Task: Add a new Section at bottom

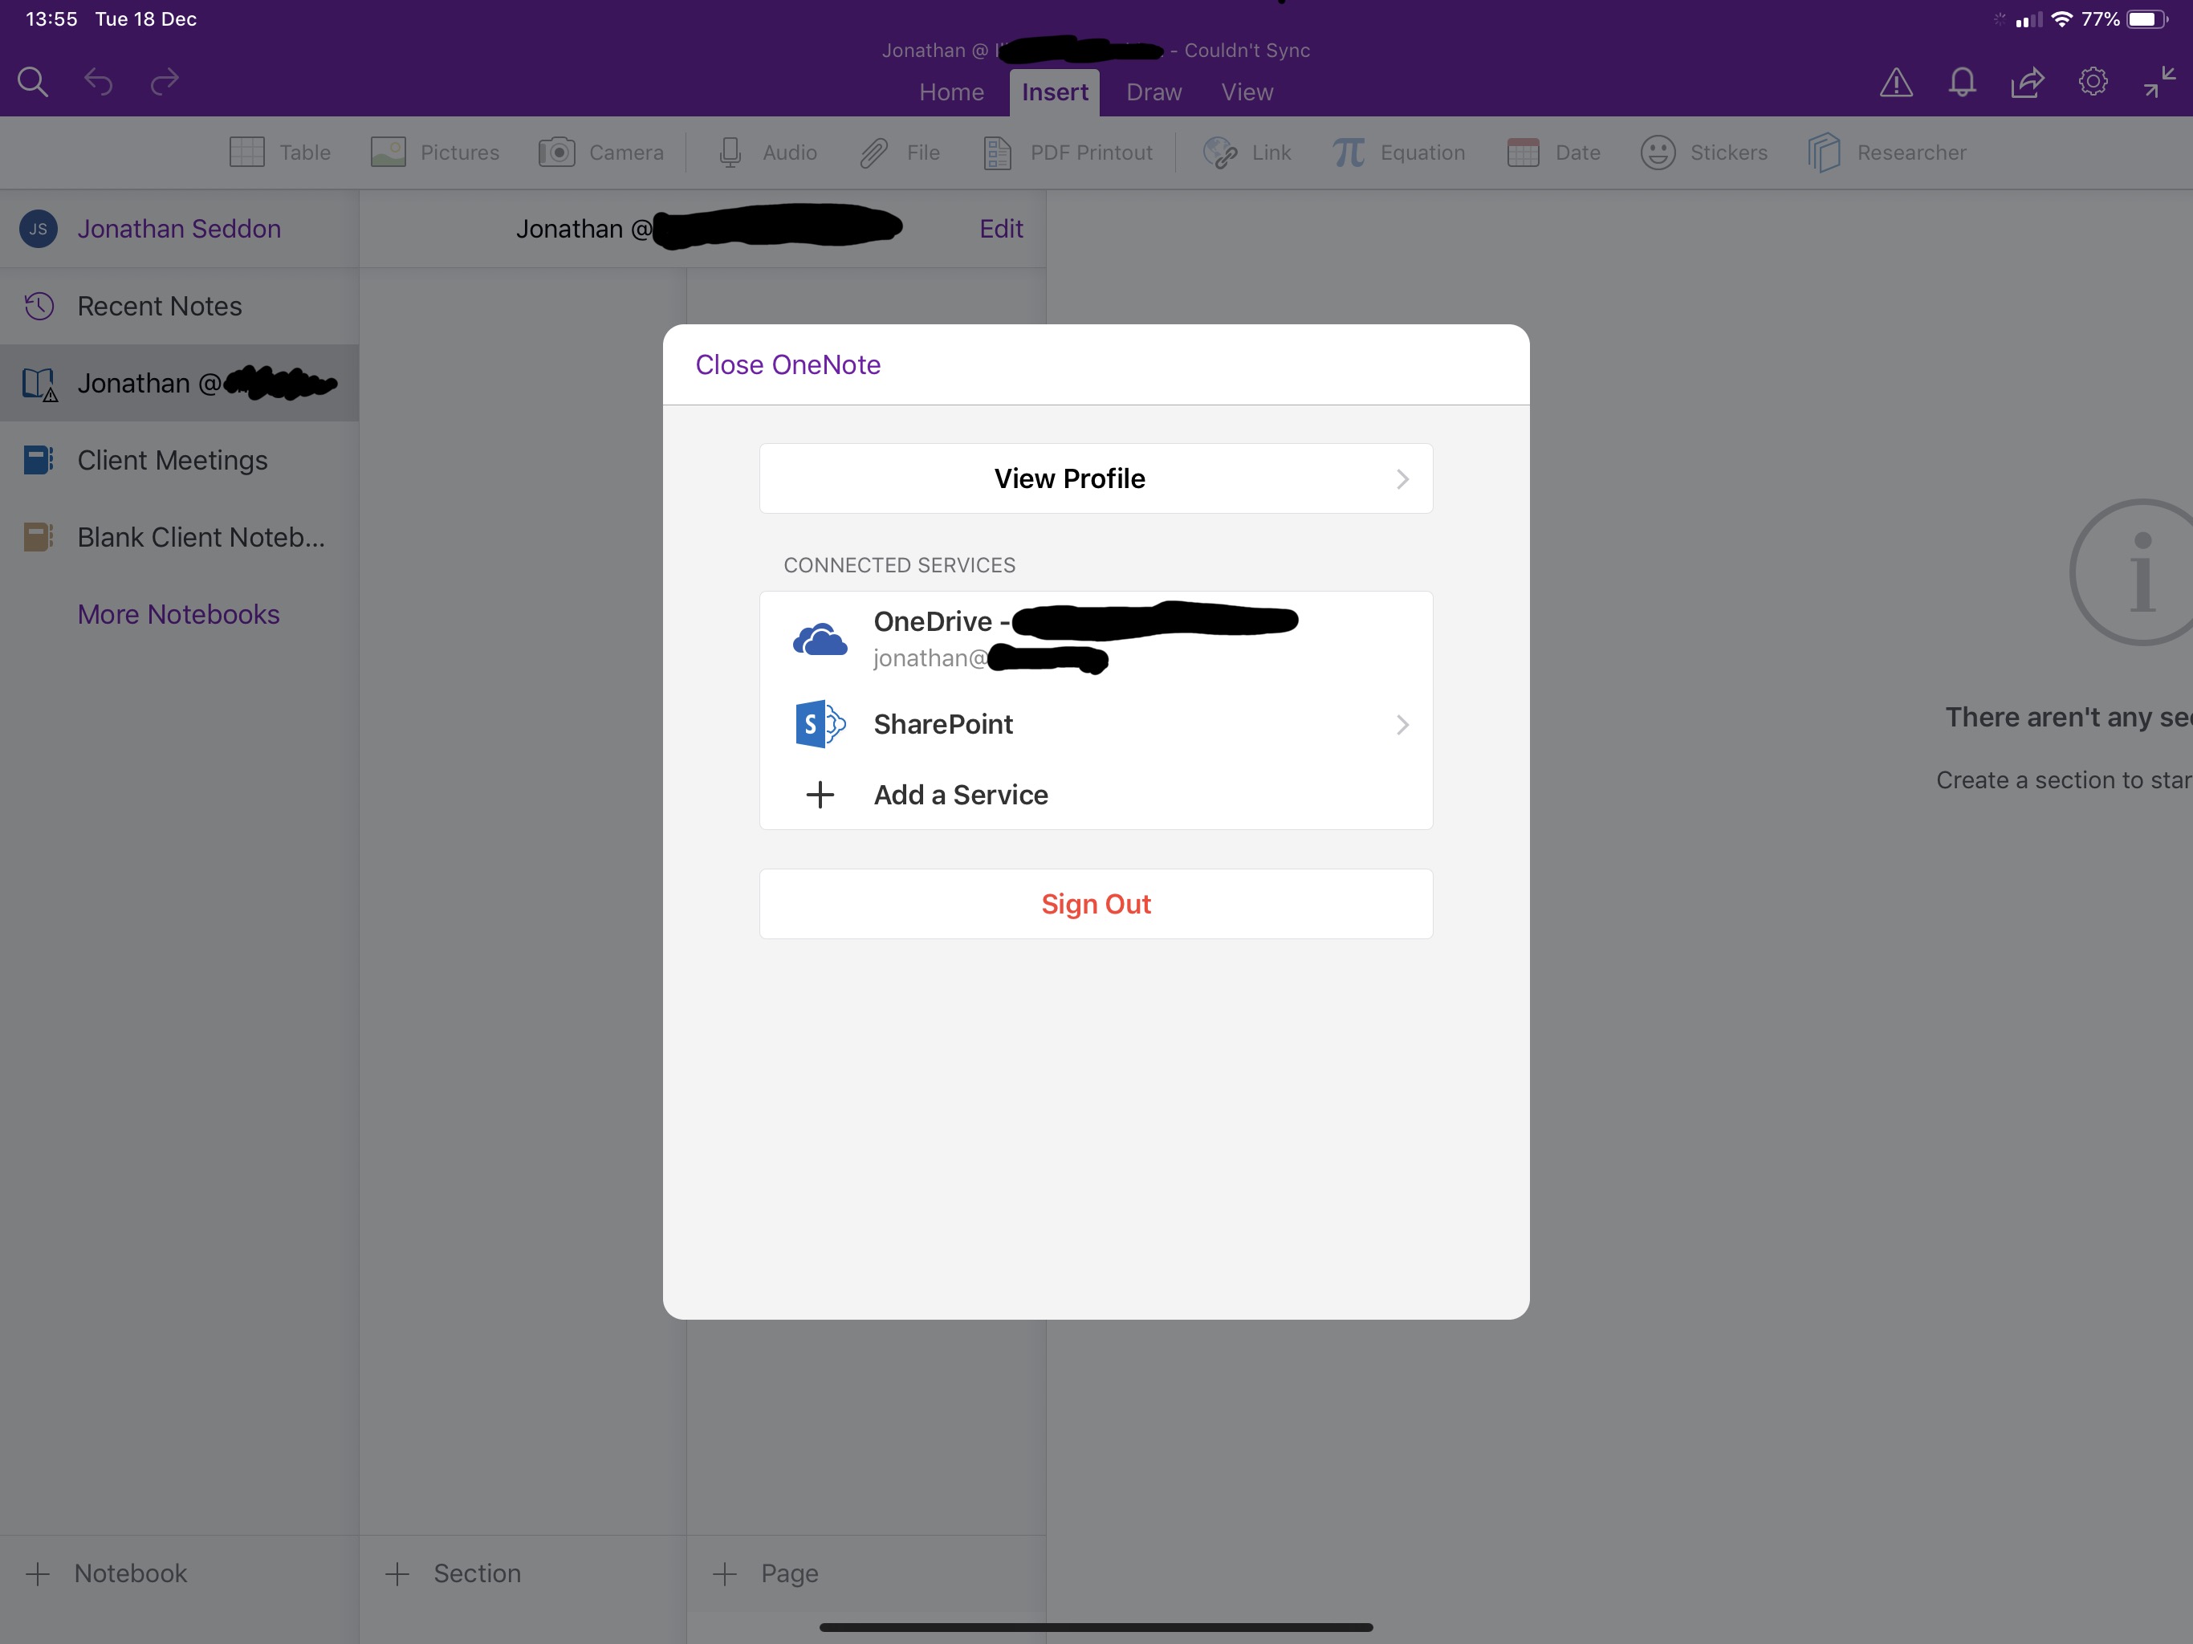Action: 452,1573
